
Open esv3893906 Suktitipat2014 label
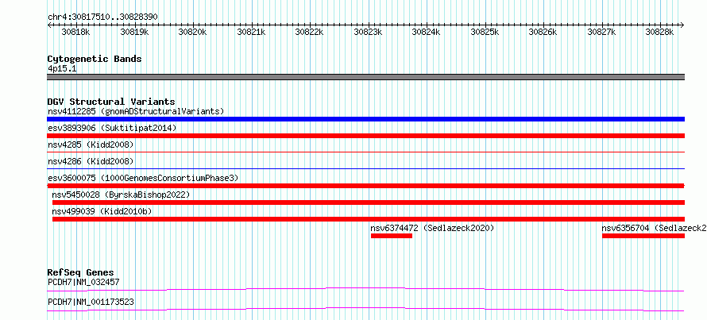click(112, 128)
